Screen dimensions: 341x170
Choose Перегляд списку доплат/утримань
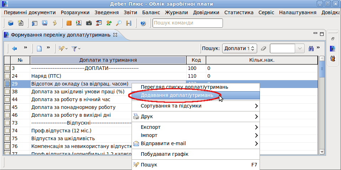pos(196,87)
